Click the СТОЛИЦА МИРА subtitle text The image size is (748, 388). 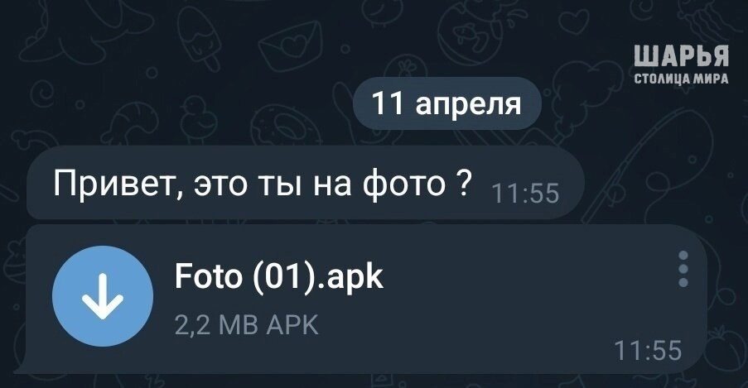[x=681, y=79]
